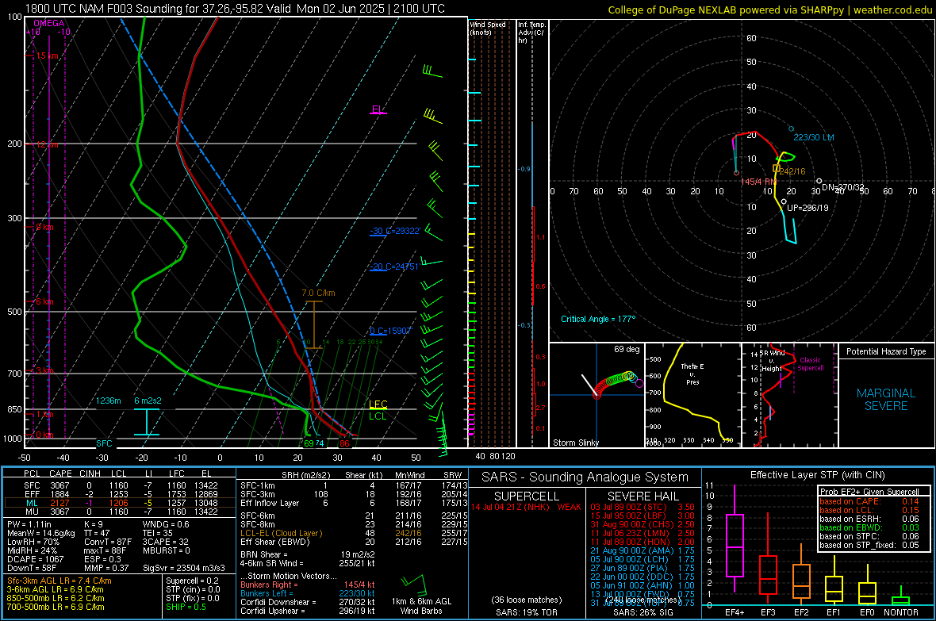Image resolution: width=936 pixels, height=621 pixels.
Task: Click the Inf. Temp. Adv. panel header
Action: 531,33
